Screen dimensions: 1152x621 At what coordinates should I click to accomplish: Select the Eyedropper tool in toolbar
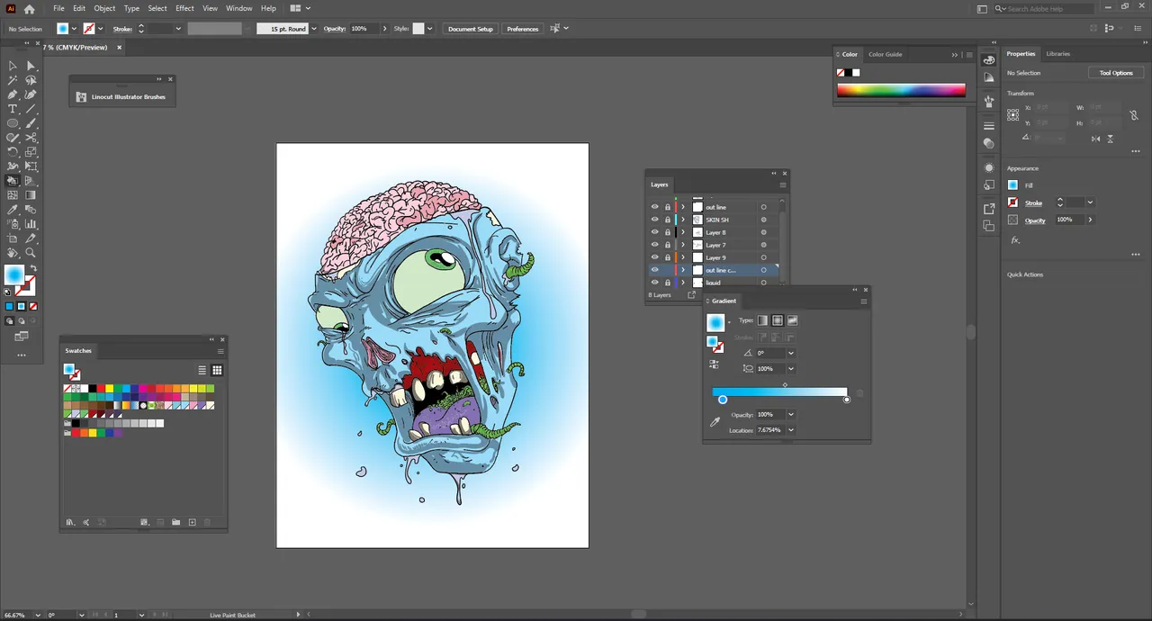pyautogui.click(x=13, y=210)
